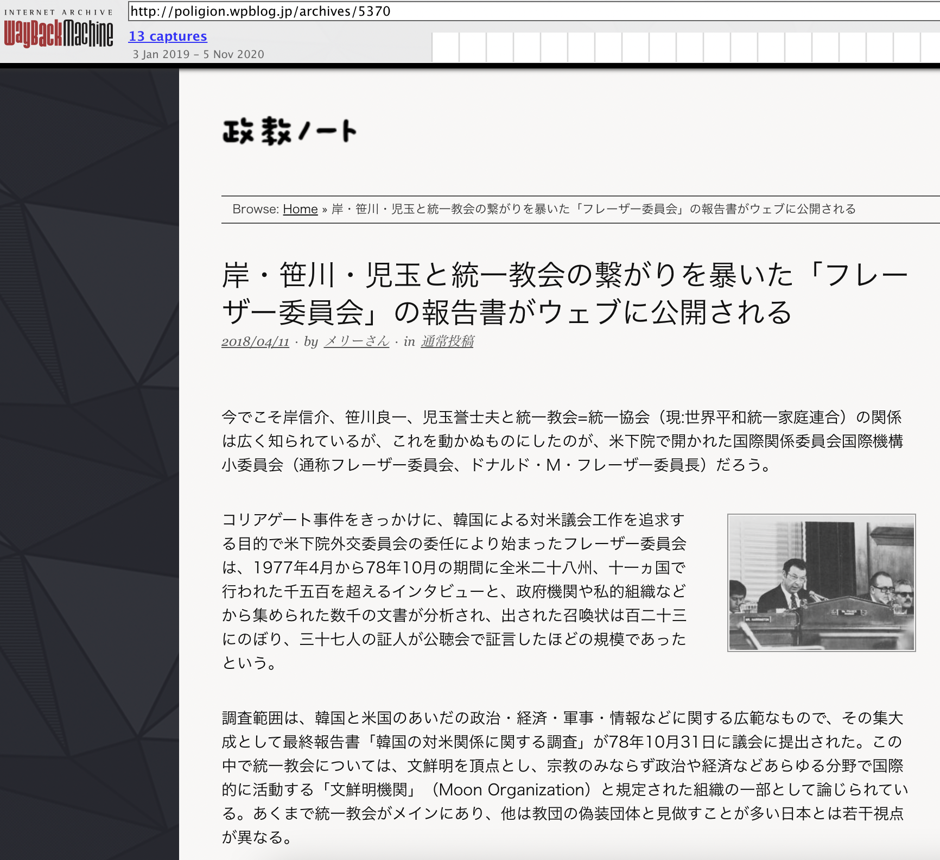The height and width of the screenshot is (860, 940).
Task: Click the Wayback URL input field
Action: [534, 11]
